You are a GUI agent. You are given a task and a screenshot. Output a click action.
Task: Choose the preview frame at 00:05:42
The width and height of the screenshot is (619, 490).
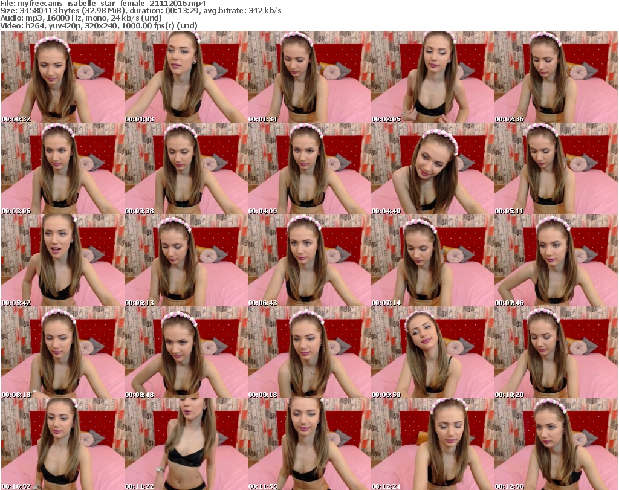click(63, 261)
